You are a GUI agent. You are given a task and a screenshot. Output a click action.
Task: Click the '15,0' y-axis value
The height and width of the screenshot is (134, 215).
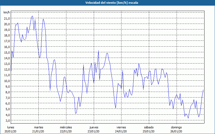(x=7, y=52)
